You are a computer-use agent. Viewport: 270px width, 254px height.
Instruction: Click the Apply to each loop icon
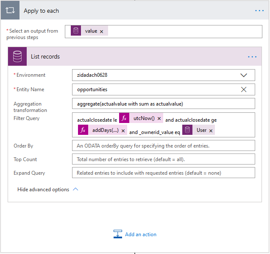(10, 10)
